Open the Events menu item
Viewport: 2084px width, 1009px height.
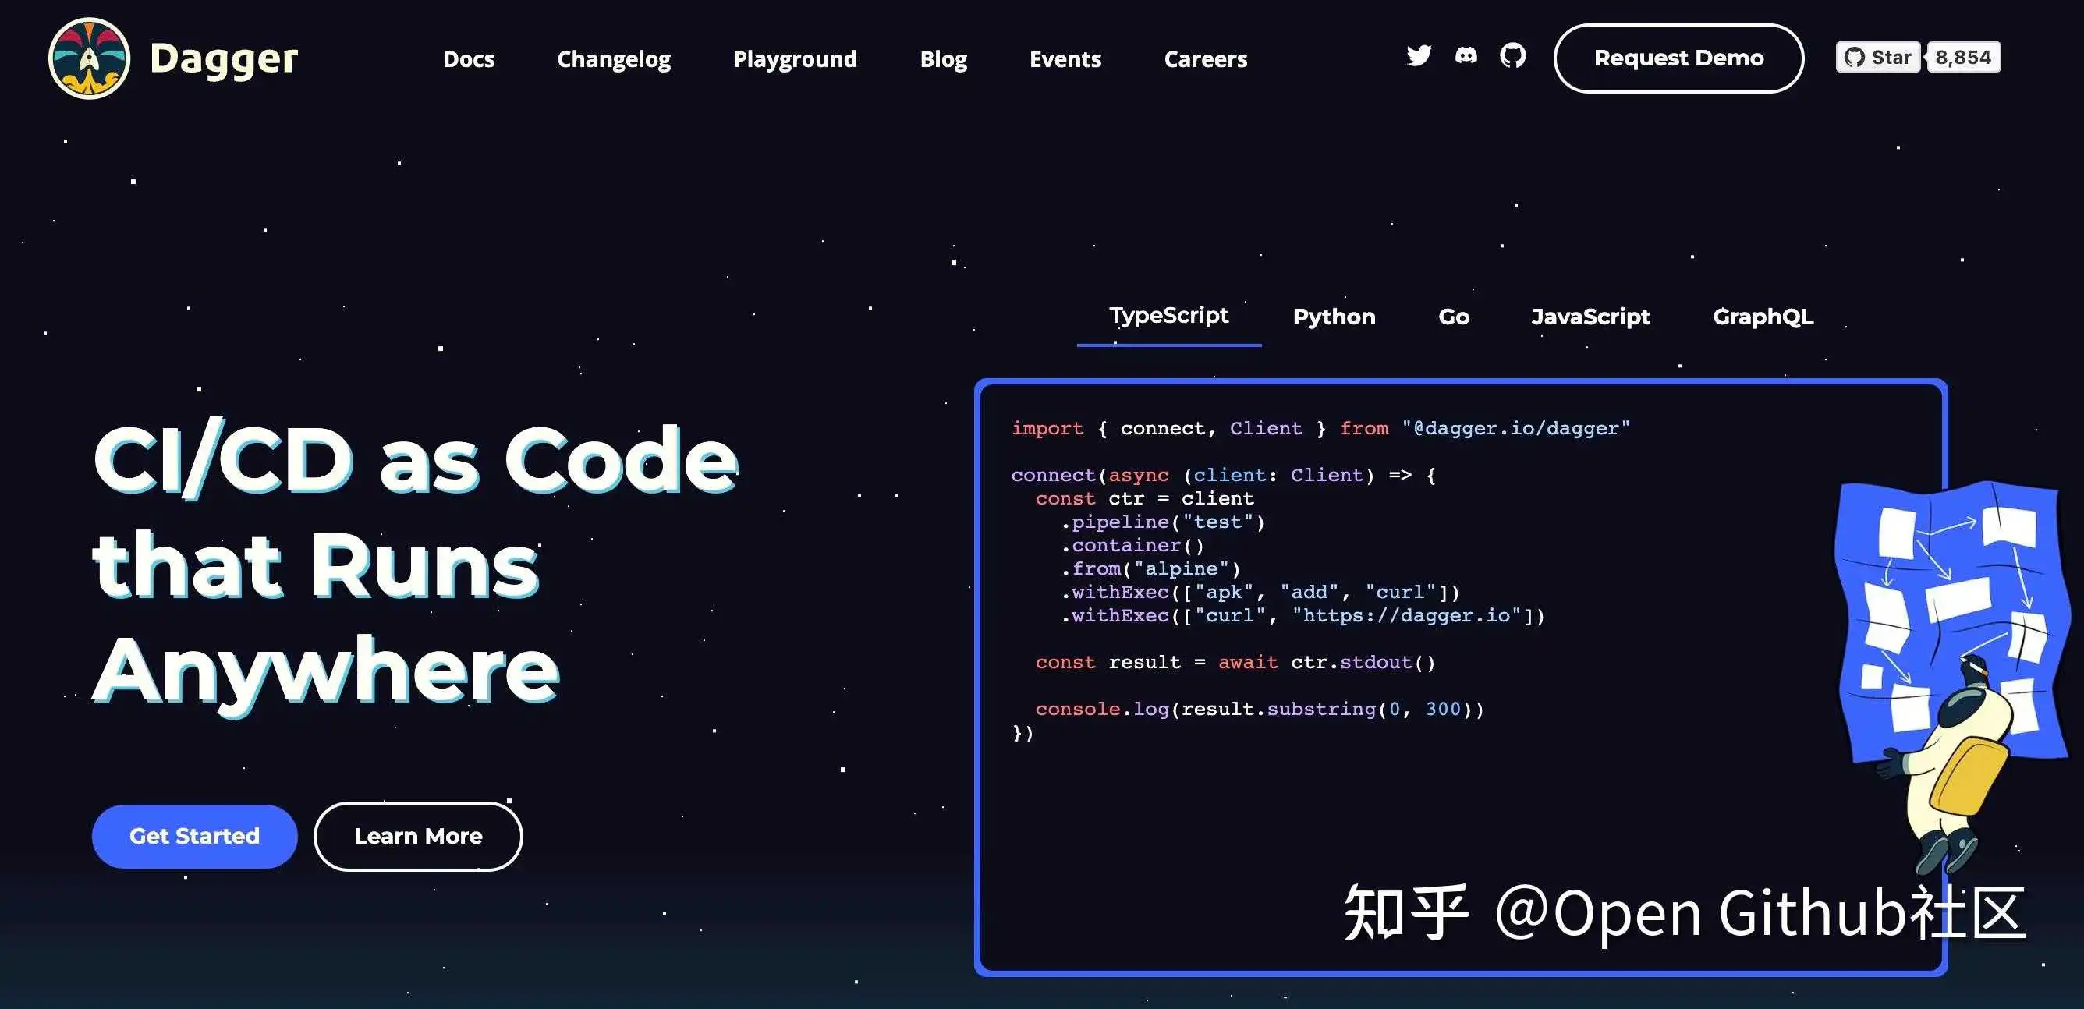point(1065,59)
